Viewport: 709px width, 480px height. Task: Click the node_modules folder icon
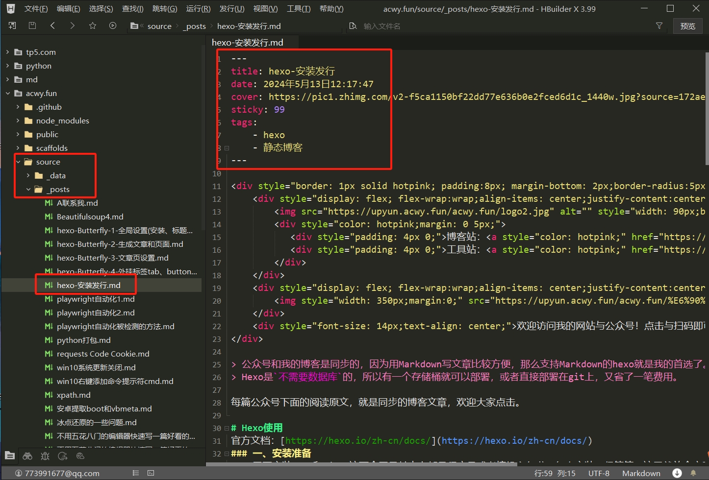(28, 120)
